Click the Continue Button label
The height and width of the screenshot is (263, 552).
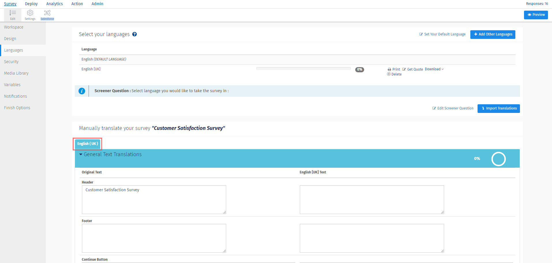[95, 260]
